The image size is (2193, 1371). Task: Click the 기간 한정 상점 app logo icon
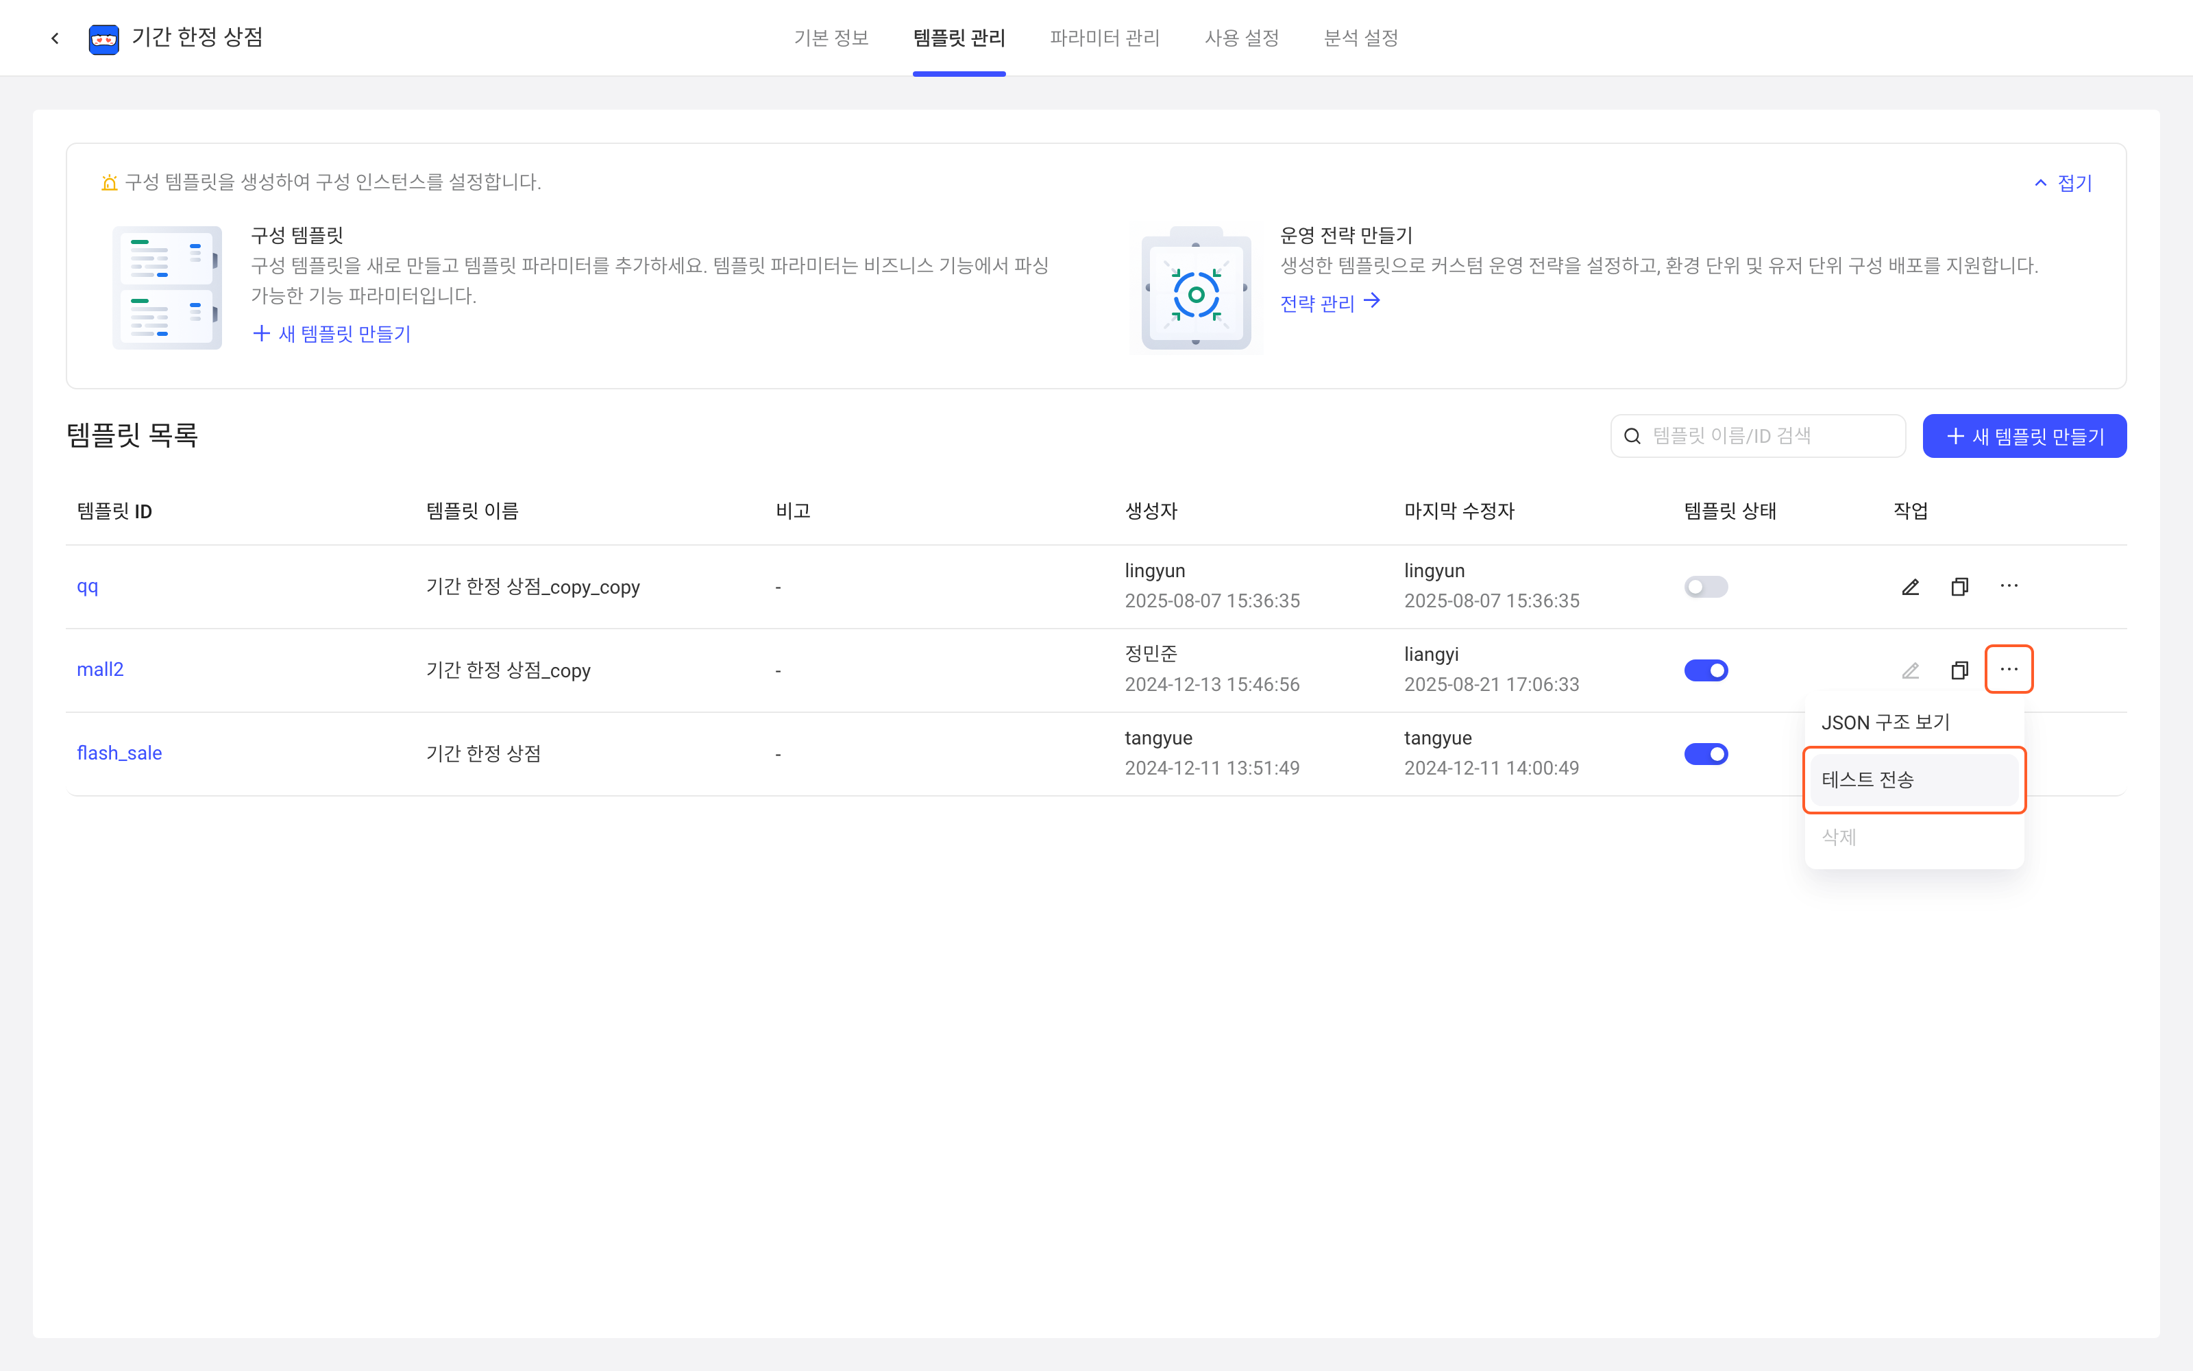pos(104,39)
